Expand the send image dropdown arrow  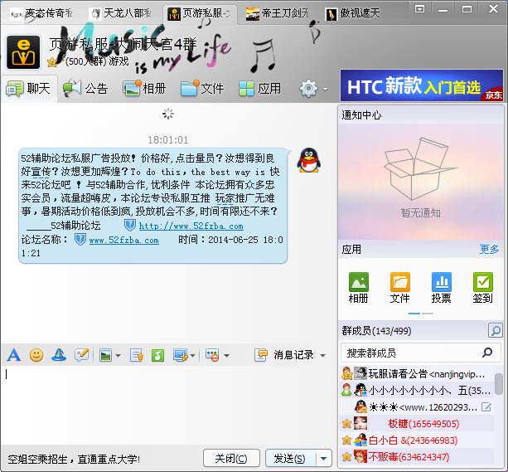coord(119,356)
